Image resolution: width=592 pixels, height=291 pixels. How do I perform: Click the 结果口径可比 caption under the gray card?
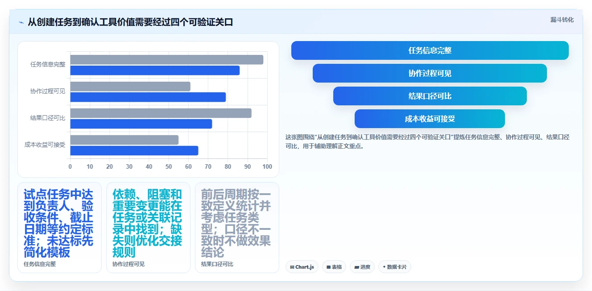[217, 264]
